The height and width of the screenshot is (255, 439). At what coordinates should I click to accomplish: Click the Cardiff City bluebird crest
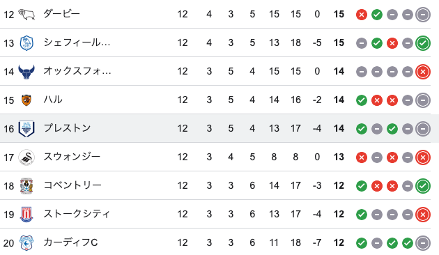tap(26, 243)
